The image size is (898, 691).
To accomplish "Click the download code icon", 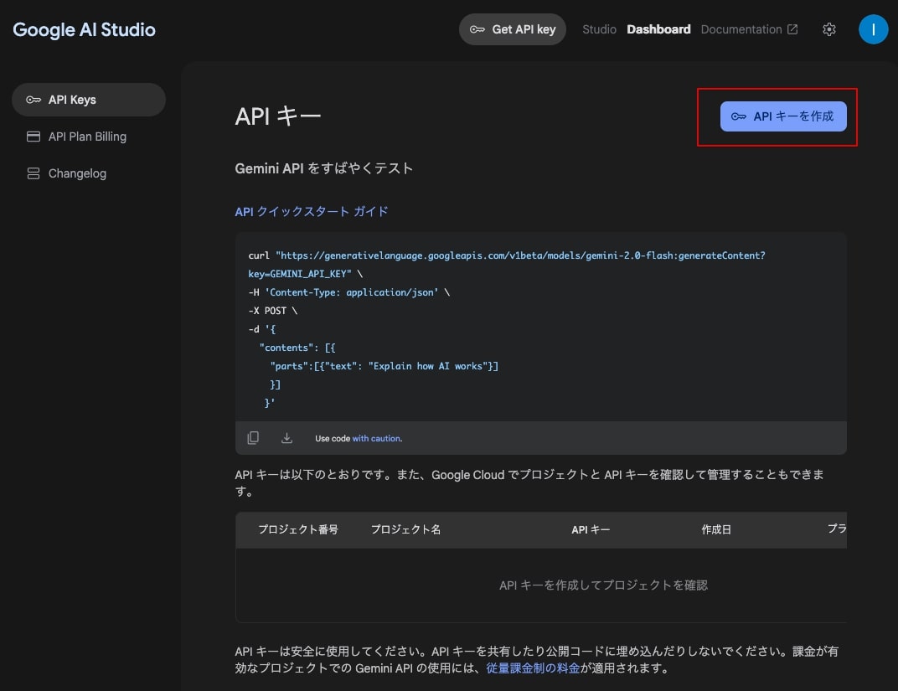I will 286,438.
